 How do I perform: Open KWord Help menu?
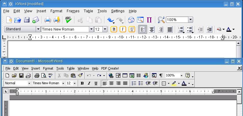coord(133,11)
